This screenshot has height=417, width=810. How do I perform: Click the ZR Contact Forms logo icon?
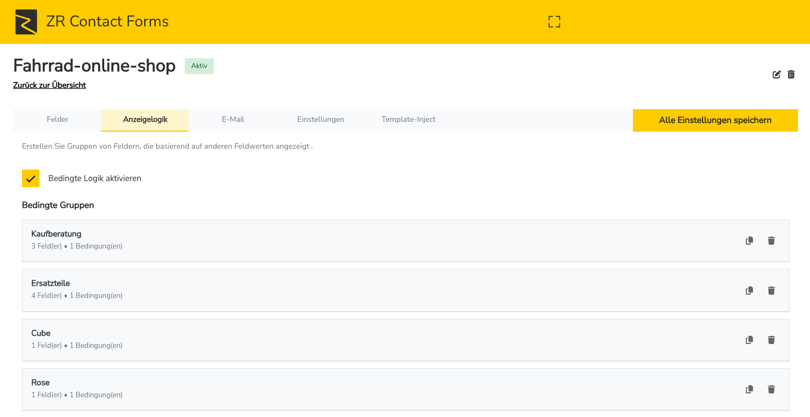[x=26, y=22]
